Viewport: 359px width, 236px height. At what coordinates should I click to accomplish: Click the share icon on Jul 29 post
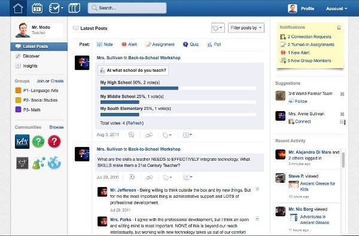(x=149, y=177)
